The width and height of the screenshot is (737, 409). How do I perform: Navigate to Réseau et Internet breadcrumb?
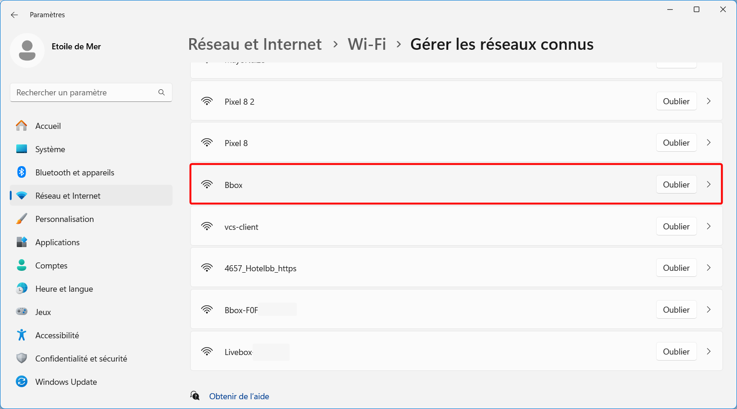[x=255, y=44]
